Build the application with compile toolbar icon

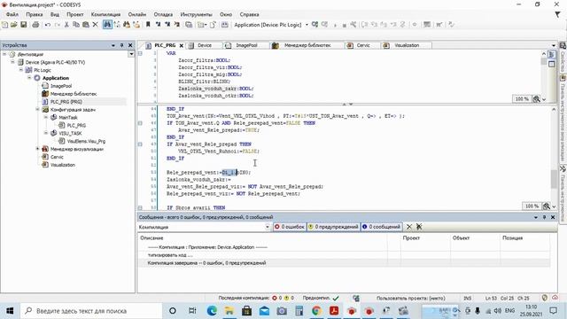tap(224, 25)
